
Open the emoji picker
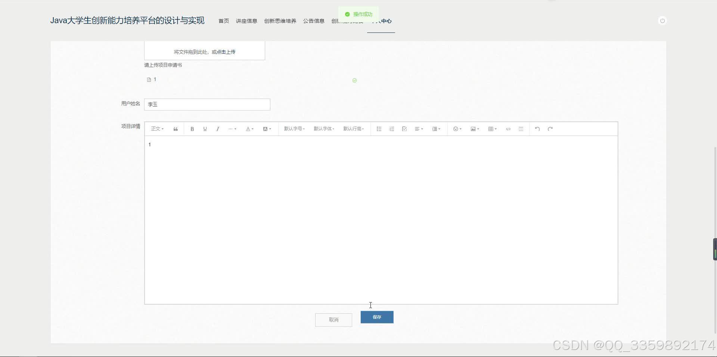[x=457, y=129]
